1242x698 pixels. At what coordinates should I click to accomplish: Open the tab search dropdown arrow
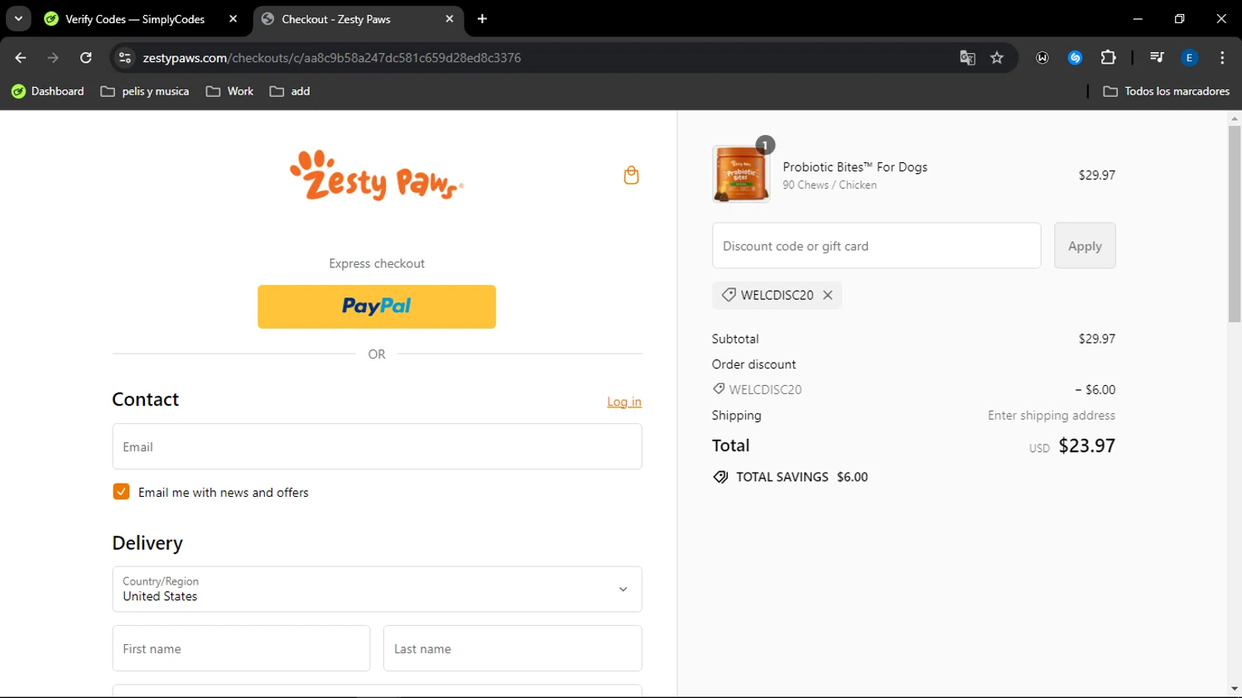18,19
